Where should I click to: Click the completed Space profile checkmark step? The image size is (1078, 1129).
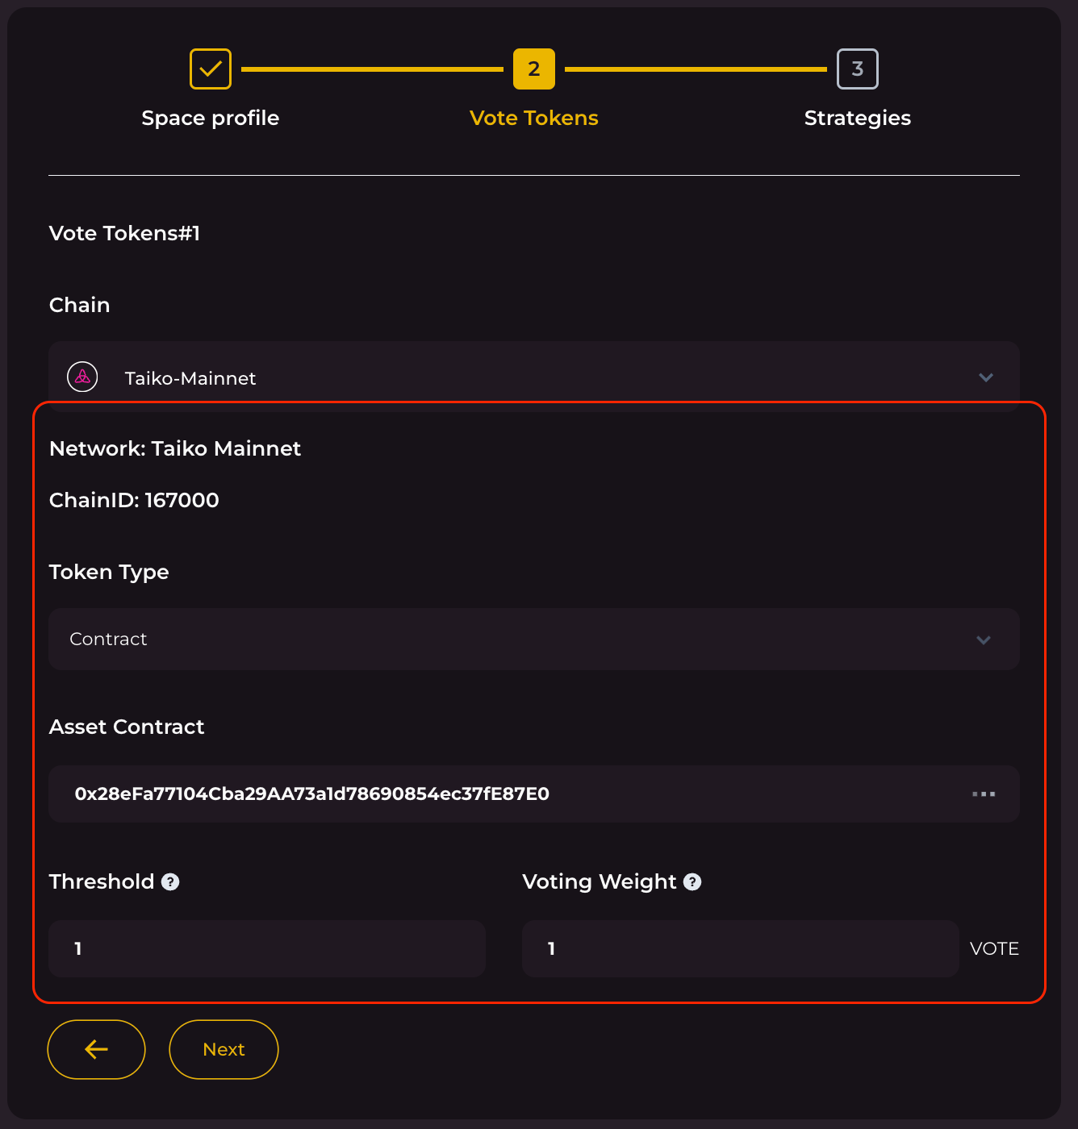[x=211, y=69]
